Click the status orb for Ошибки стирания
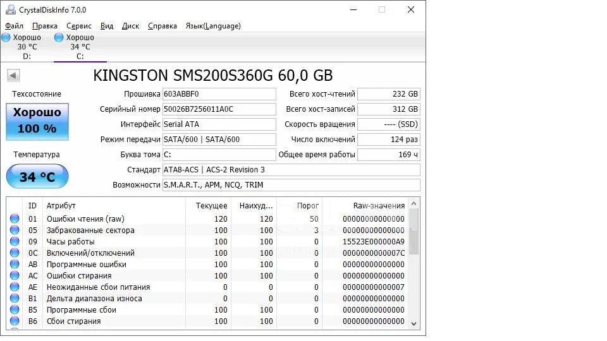Screen dimensions: 607x341 pos(15,276)
